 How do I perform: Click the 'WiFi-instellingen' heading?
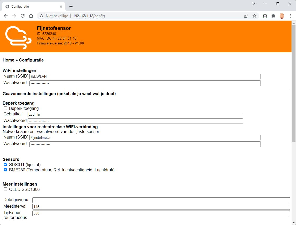tap(19, 71)
